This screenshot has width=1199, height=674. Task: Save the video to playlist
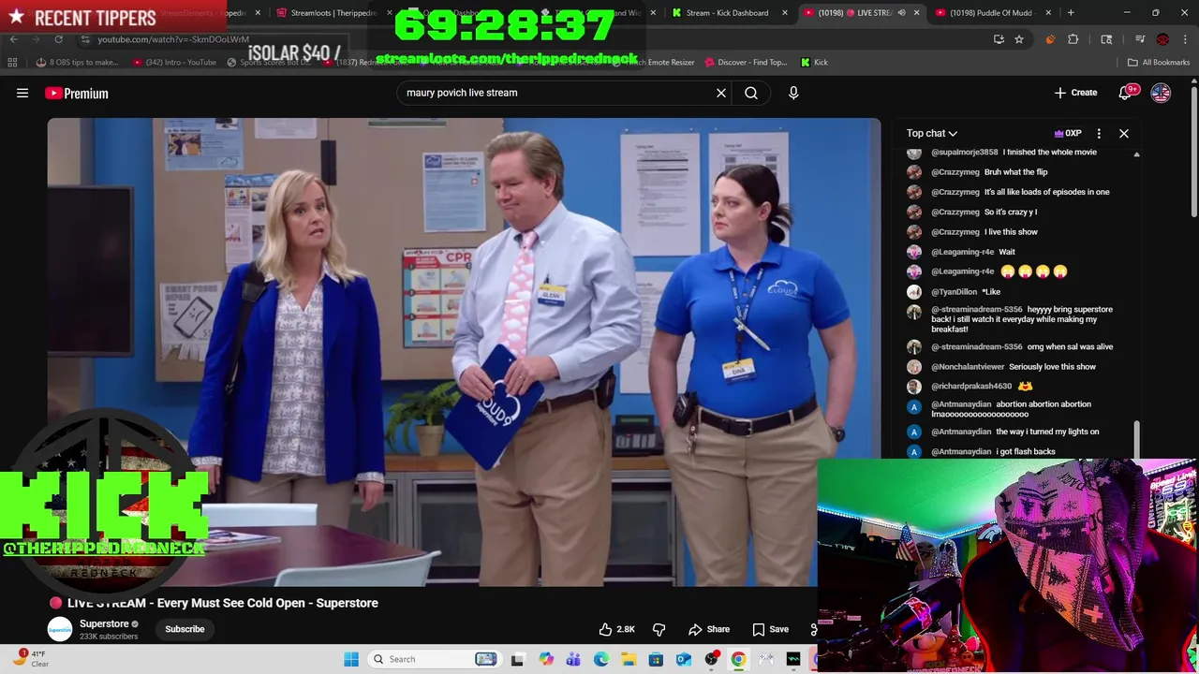point(770,629)
